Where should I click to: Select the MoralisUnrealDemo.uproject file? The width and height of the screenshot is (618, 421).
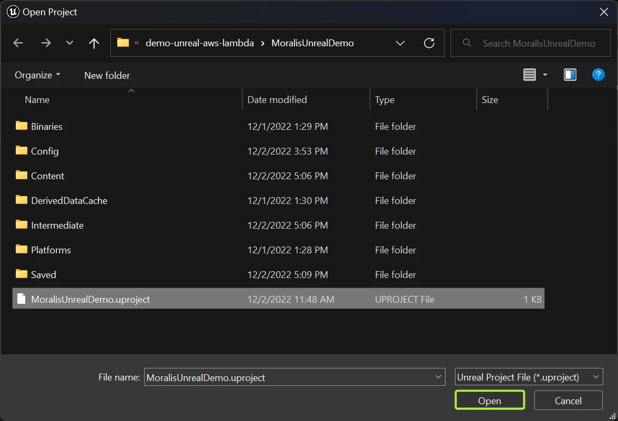coord(90,299)
